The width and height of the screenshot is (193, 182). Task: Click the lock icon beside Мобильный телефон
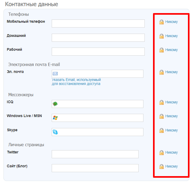tap(161, 22)
